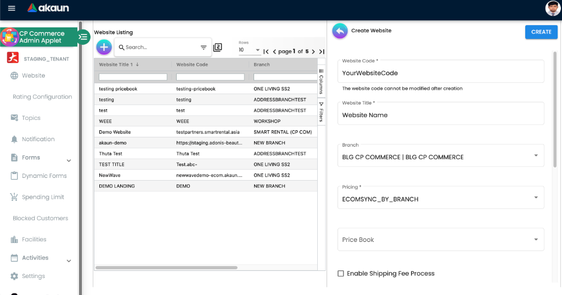Open the Columns side panel tab
The width and height of the screenshot is (562, 295).
[x=321, y=82]
